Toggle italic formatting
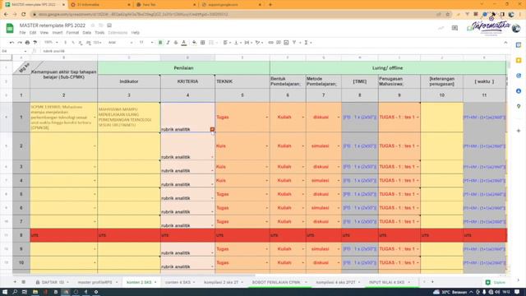This screenshot has height=296, width=526. [x=168, y=43]
